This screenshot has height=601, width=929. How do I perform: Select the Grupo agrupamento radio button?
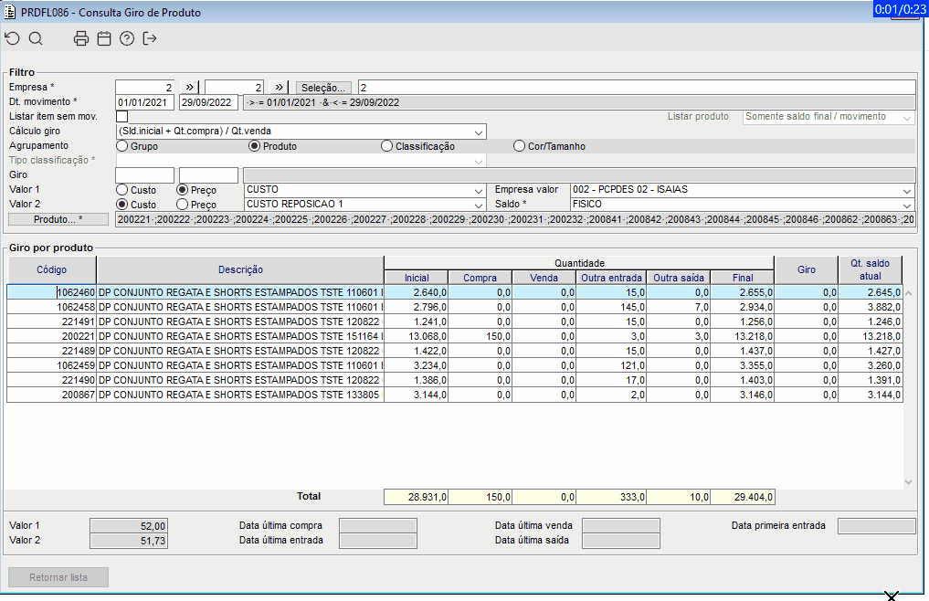(122, 146)
